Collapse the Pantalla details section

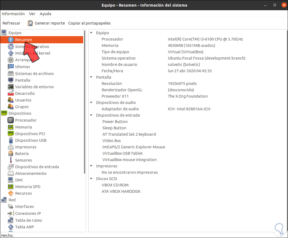(91, 77)
